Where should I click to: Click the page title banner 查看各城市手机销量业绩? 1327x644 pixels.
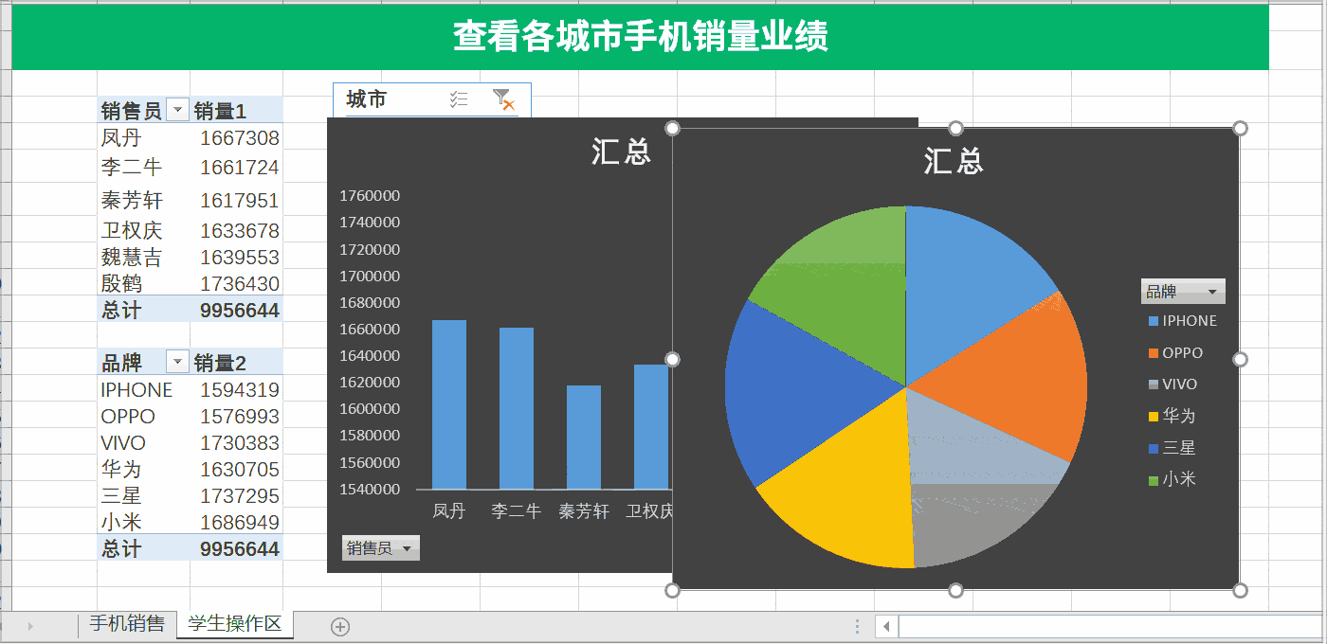(x=640, y=37)
